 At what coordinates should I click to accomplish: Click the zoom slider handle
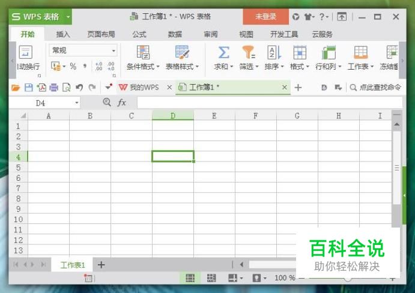click(x=348, y=279)
